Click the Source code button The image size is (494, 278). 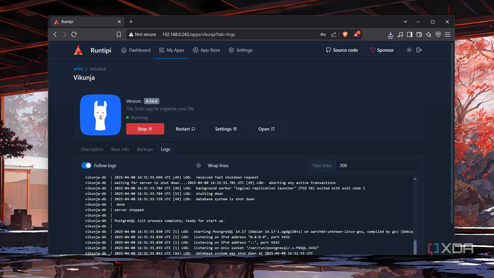[342, 50]
